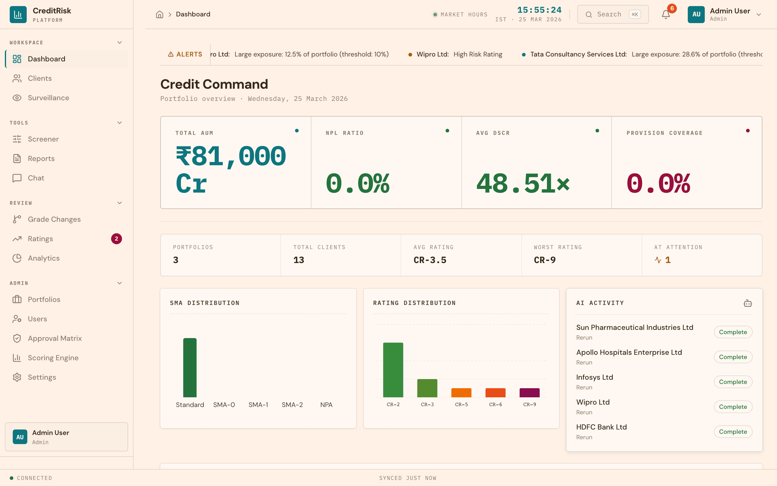Image resolution: width=777 pixels, height=486 pixels.
Task: Collapse the Tools section
Action: (120, 123)
